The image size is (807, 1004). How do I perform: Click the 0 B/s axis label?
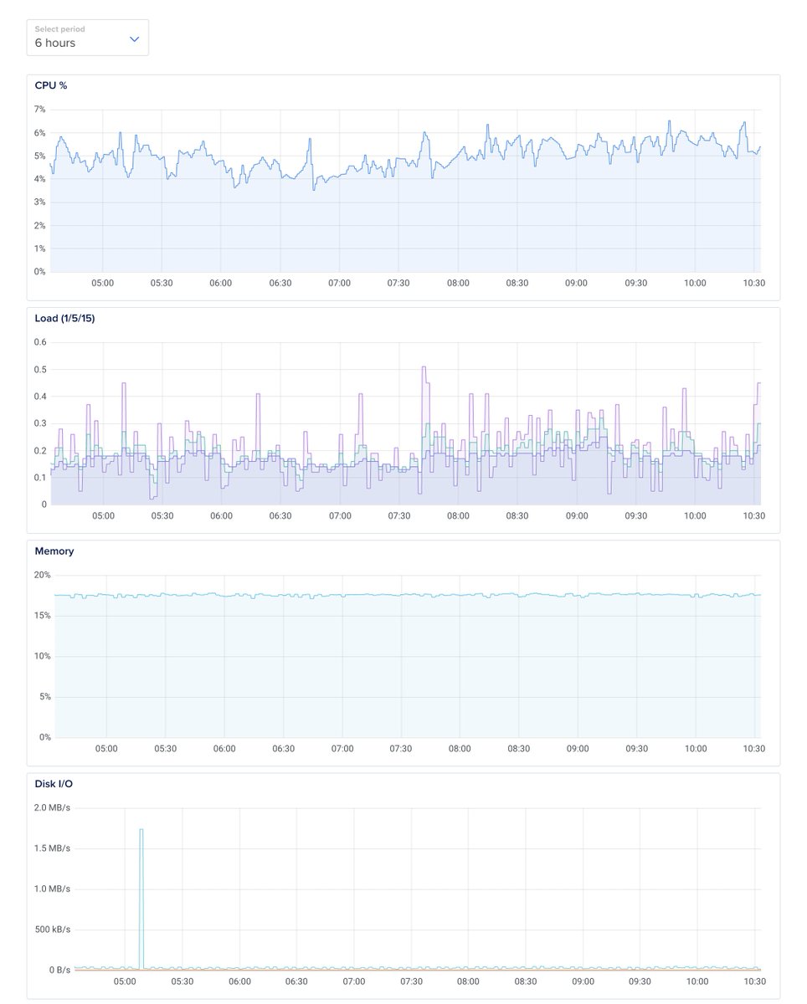59,970
